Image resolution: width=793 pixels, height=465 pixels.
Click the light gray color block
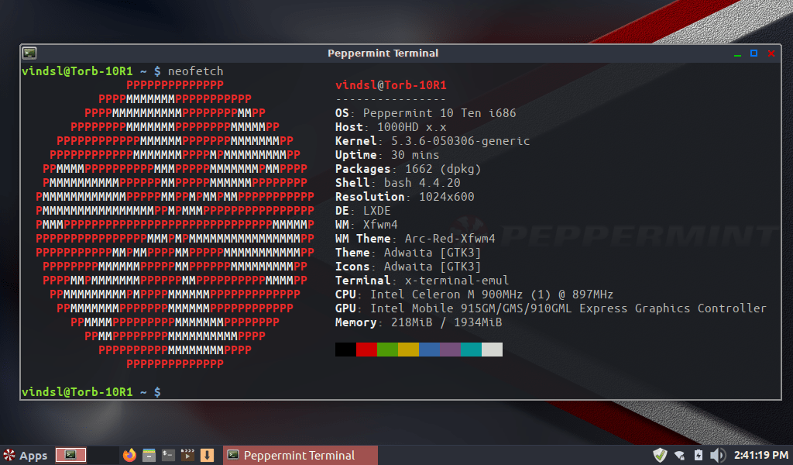pyautogui.click(x=492, y=350)
